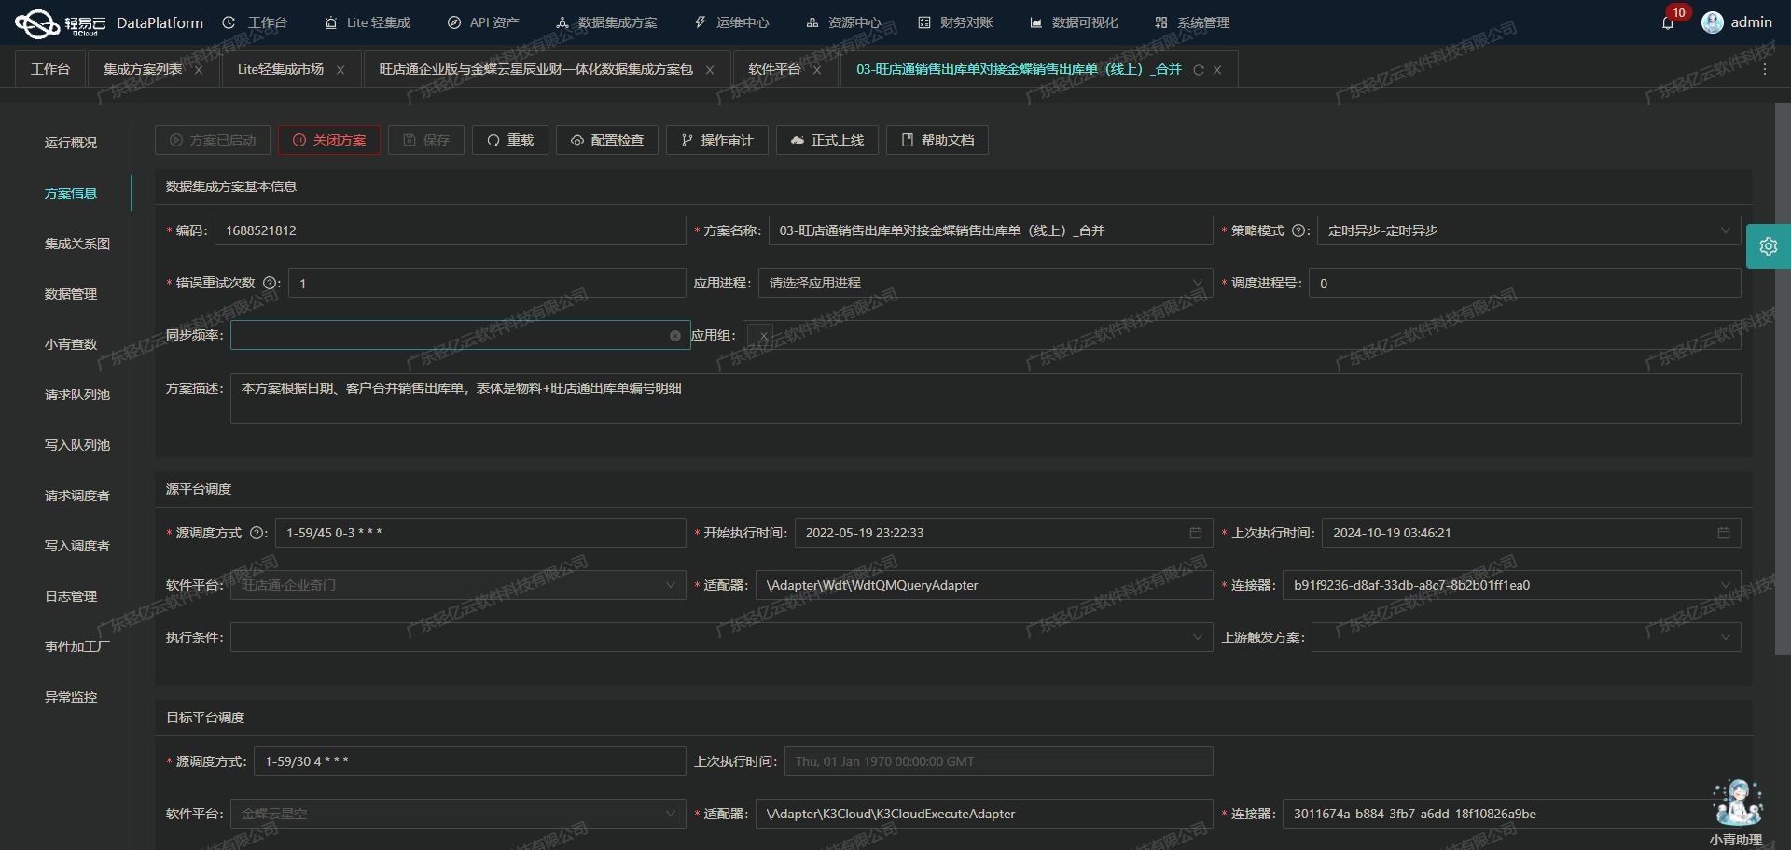Close the 03-旺店通销售出库单 tab
Screen dimensions: 1791x850
pos(1217,70)
